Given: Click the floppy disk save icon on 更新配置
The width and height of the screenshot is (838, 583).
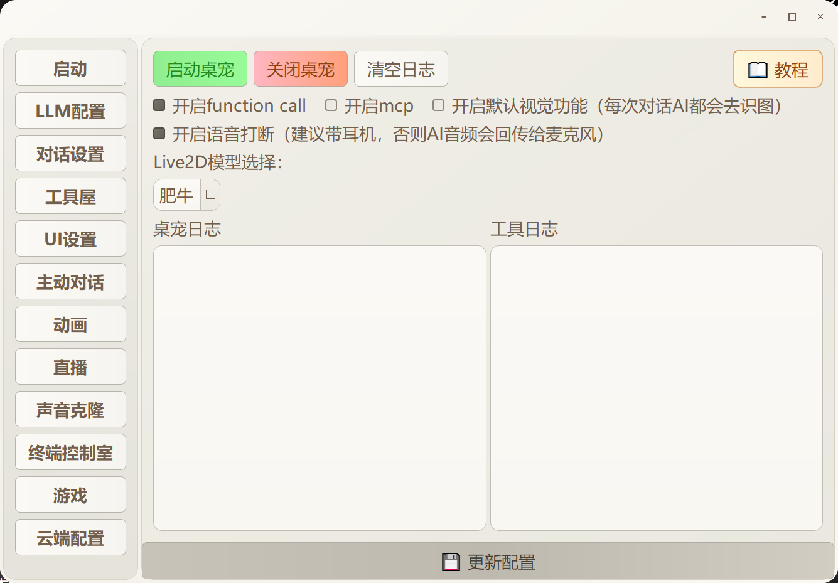Looking at the screenshot, I should click(x=450, y=562).
